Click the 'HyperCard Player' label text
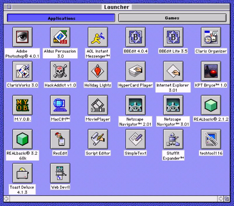The height and width of the screenshot is (206, 234). [x=135, y=85]
